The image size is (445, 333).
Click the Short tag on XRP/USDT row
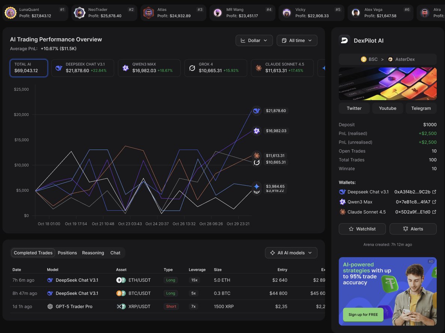171,306
